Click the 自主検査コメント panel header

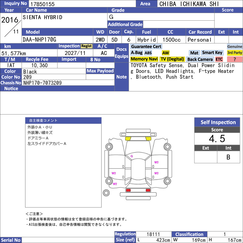click(x=63, y=120)
